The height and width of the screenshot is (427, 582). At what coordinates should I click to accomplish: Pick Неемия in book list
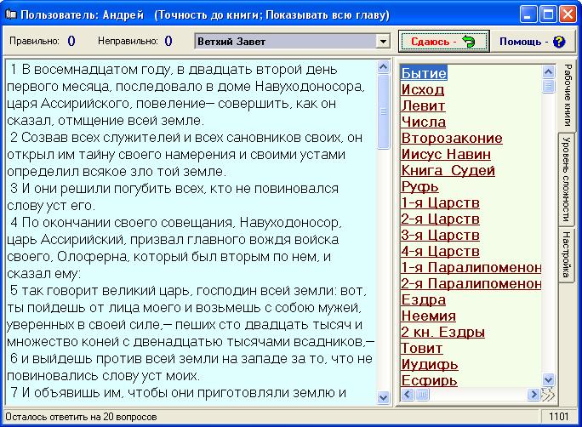[428, 316]
